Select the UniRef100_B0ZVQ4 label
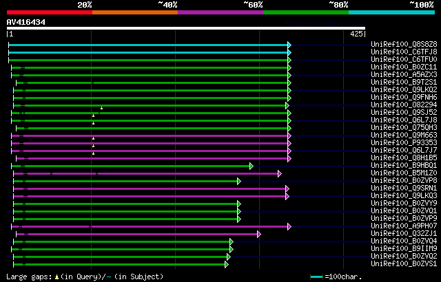The height and width of the screenshot is (282, 441). coord(404,241)
